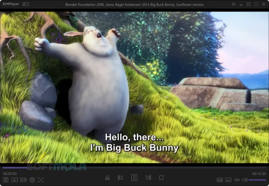Screen dimensions: 269x186
Task: Skip to the previous track
Action: pyautogui.click(x=120, y=178)
